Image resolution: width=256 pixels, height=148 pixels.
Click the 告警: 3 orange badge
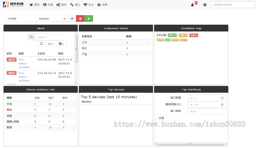(x=183, y=35)
